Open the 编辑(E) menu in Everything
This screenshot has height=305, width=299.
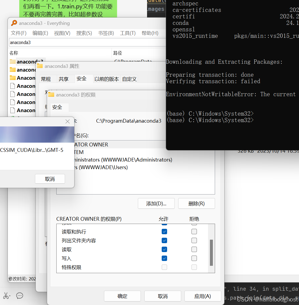(40, 33)
